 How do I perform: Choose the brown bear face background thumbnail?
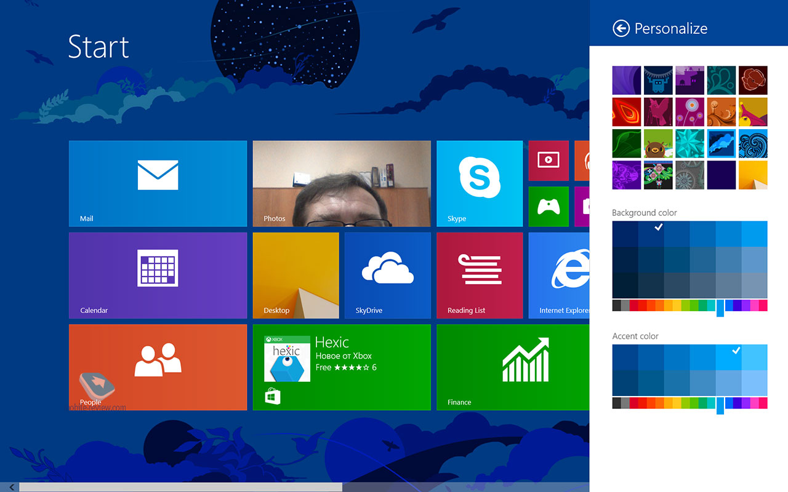click(x=658, y=143)
